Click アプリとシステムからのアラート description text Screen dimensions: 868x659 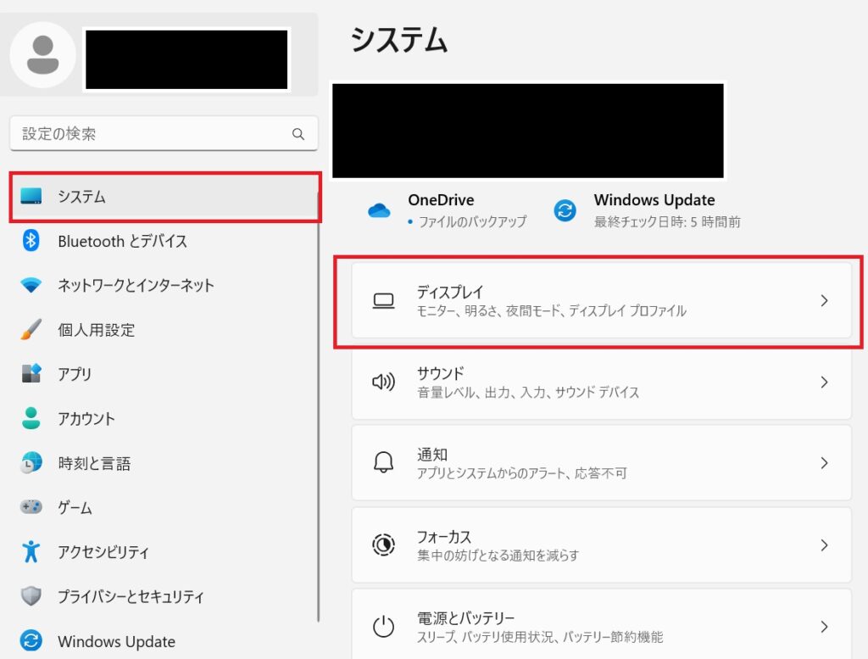click(x=521, y=473)
